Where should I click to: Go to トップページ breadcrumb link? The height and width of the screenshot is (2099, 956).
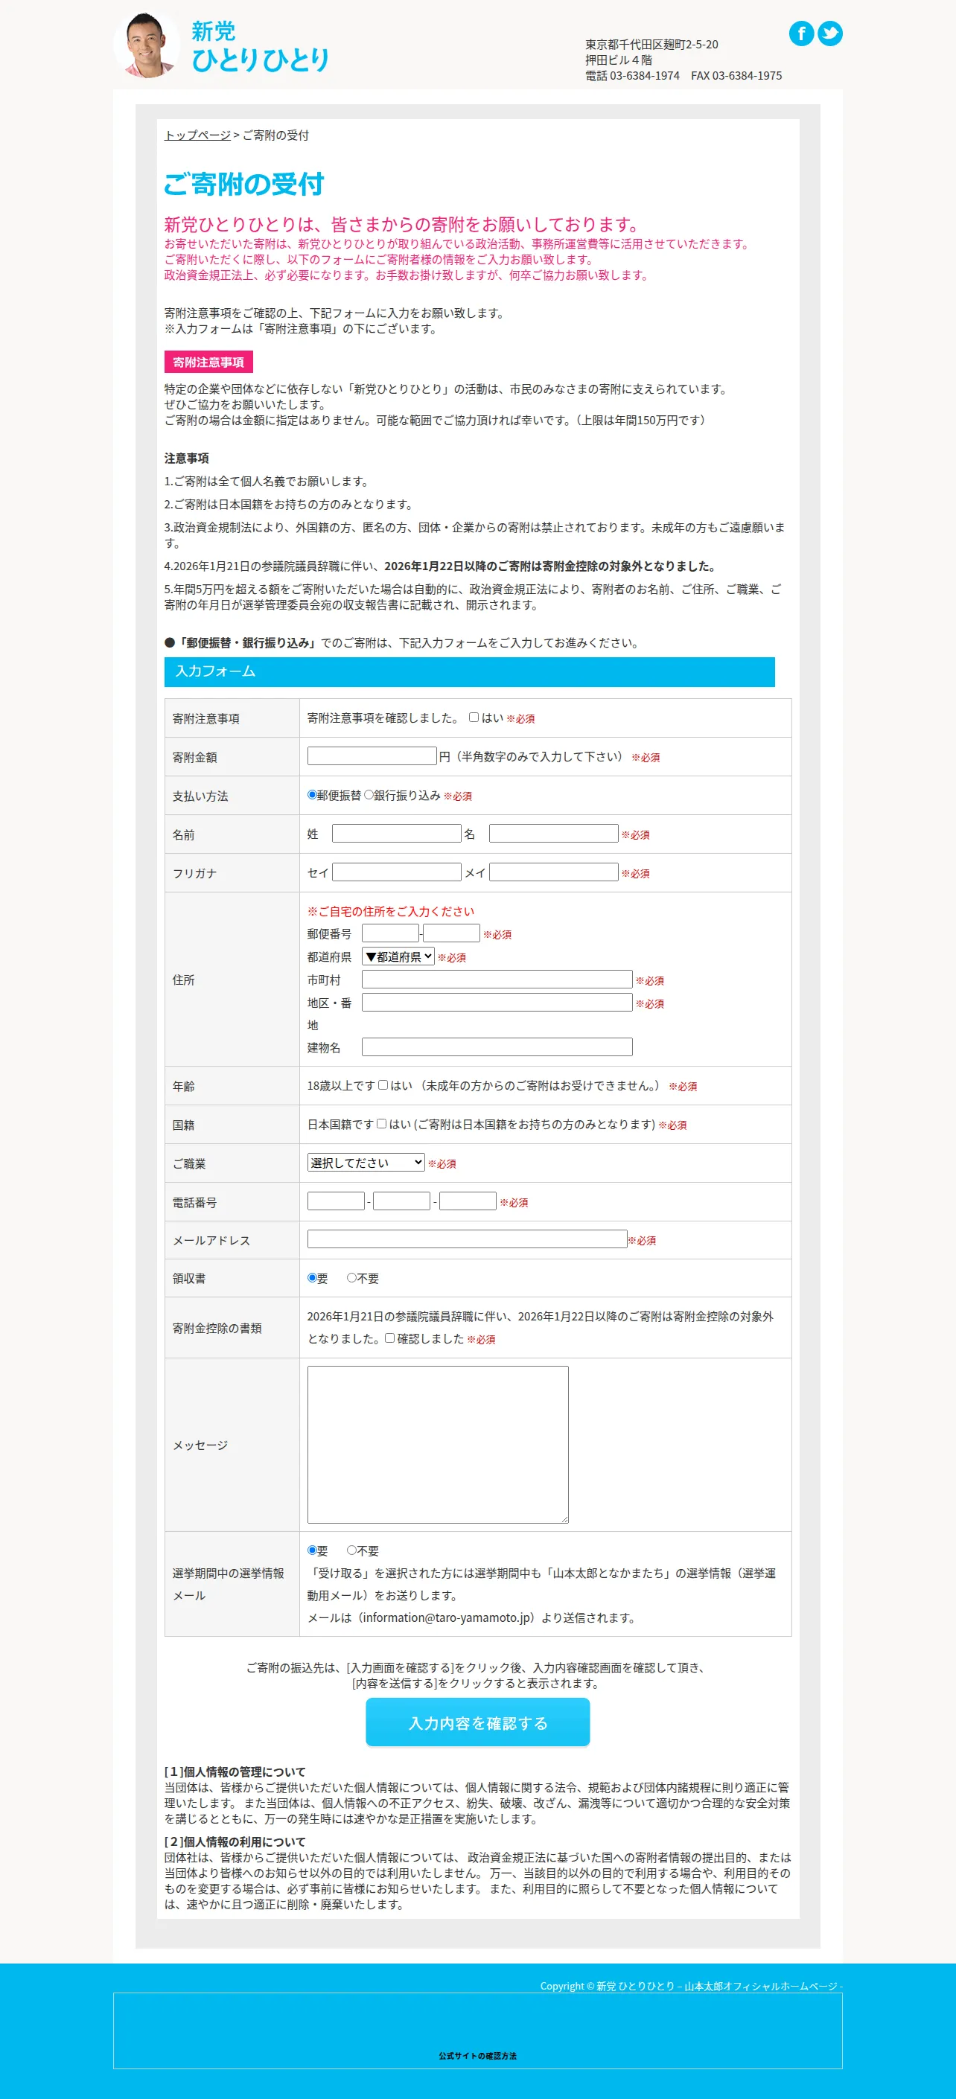point(197,135)
